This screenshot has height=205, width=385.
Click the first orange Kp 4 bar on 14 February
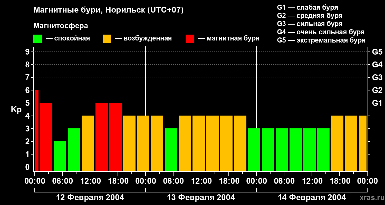click(x=337, y=143)
